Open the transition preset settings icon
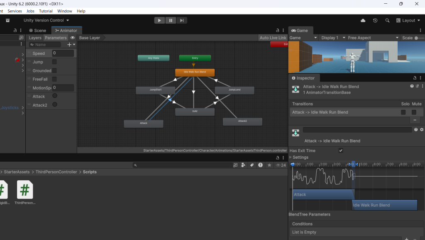 pos(417,86)
